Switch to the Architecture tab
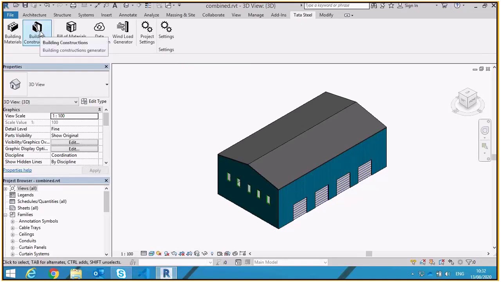 [34, 15]
